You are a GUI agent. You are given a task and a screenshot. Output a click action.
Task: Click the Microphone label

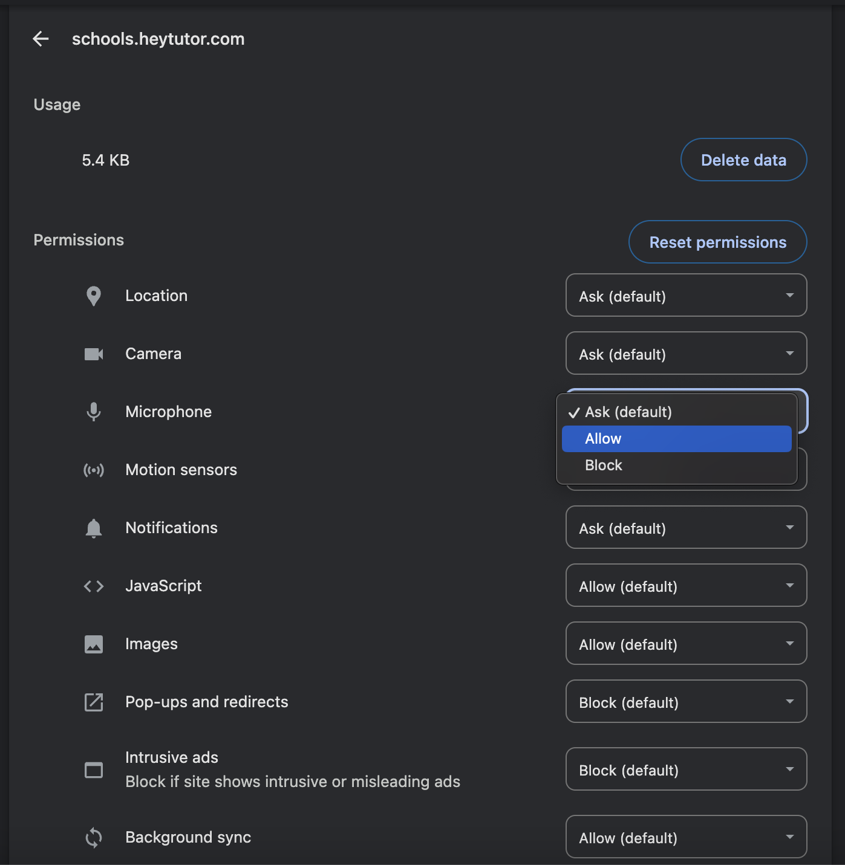169,412
